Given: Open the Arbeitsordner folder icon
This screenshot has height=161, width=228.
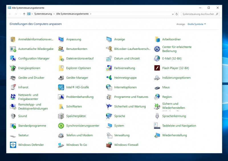Looking at the screenshot, I should coord(157,39).
